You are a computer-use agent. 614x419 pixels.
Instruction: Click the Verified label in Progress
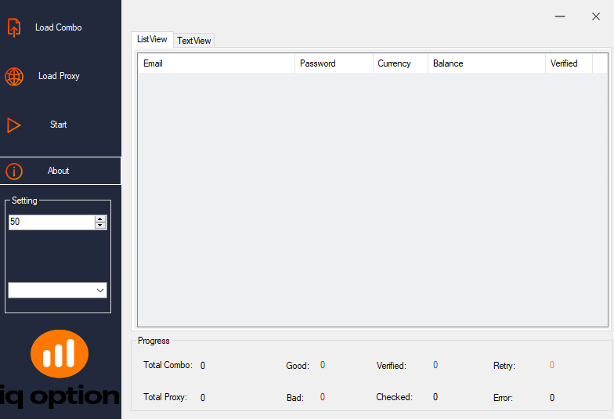(x=392, y=366)
